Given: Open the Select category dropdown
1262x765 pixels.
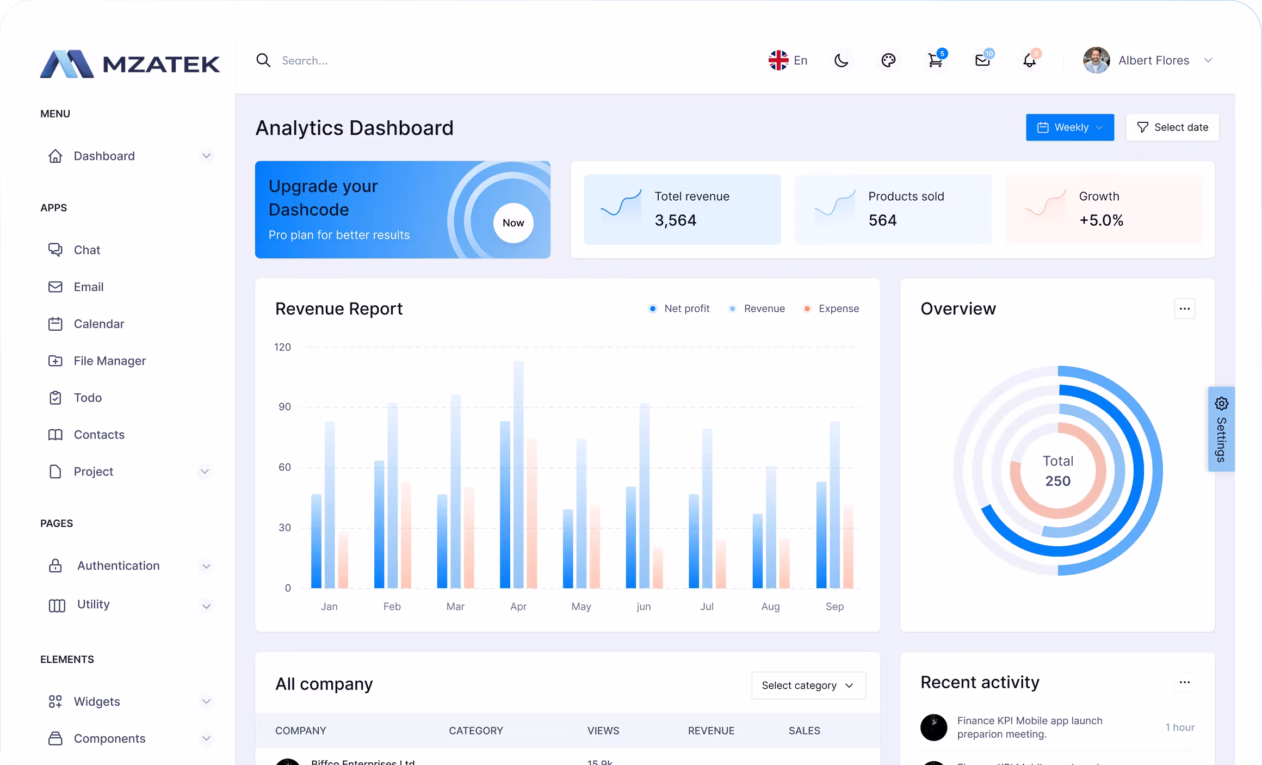Looking at the screenshot, I should [808, 686].
